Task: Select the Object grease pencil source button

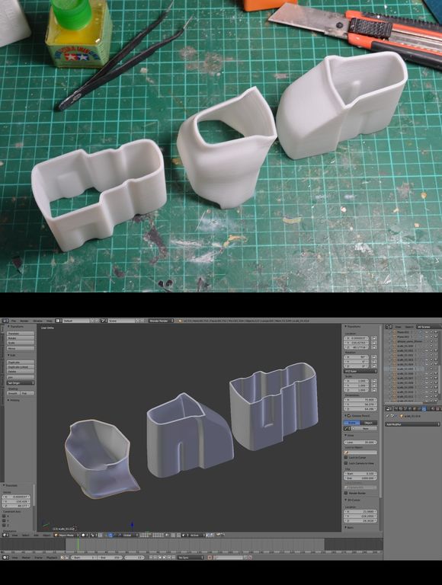Action: coord(369,423)
